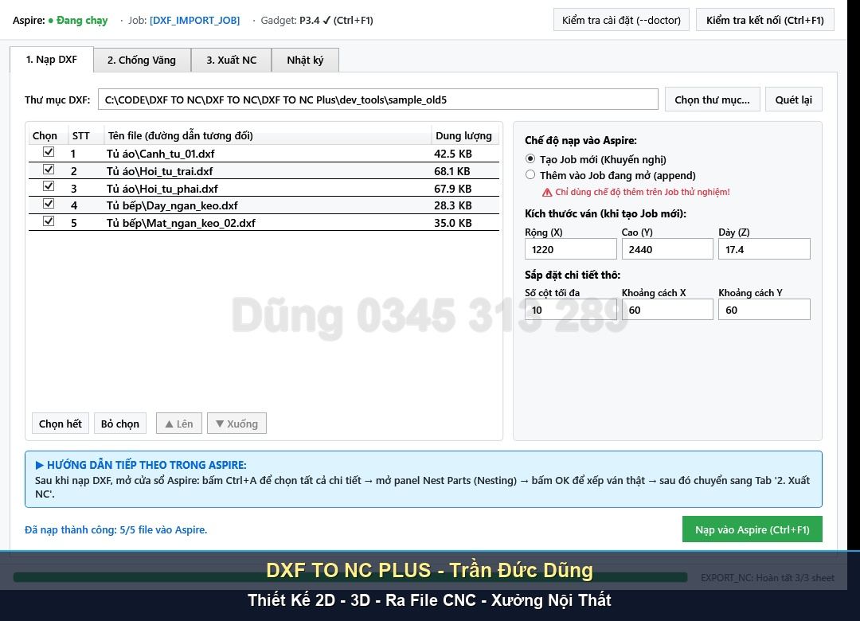Click the green 'Đang chạy' status text
The image size is (860, 621).
coord(82,20)
